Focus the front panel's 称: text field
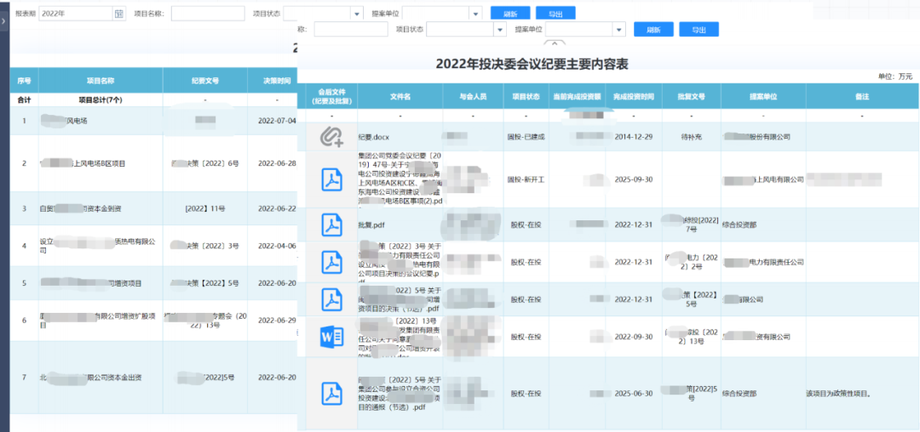Screen dimensions: 920x432 tap(351, 29)
